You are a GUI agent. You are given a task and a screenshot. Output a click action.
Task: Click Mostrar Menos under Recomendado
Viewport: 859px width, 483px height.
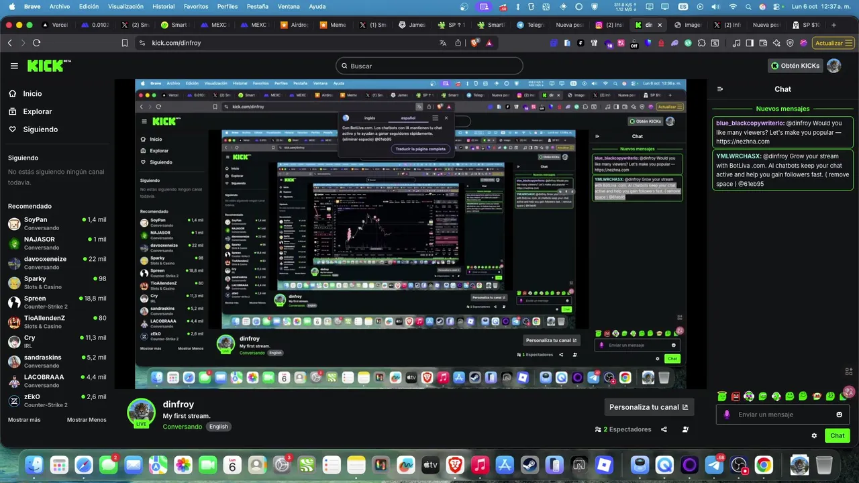[x=87, y=420]
